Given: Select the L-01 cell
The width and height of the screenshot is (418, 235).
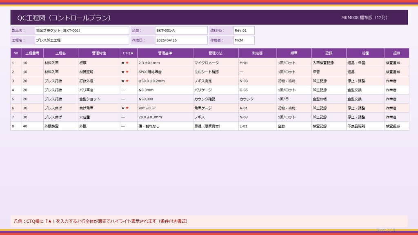Looking at the screenshot, I should (x=258, y=126).
